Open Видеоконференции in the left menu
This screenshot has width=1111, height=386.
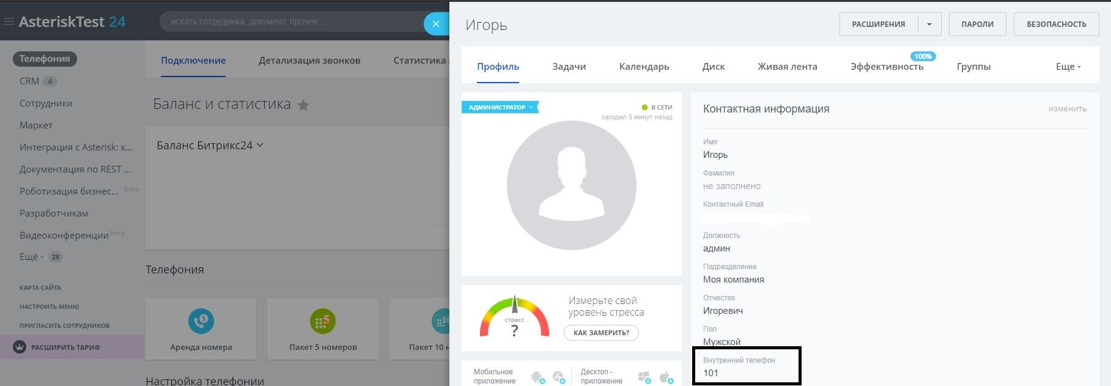click(64, 235)
